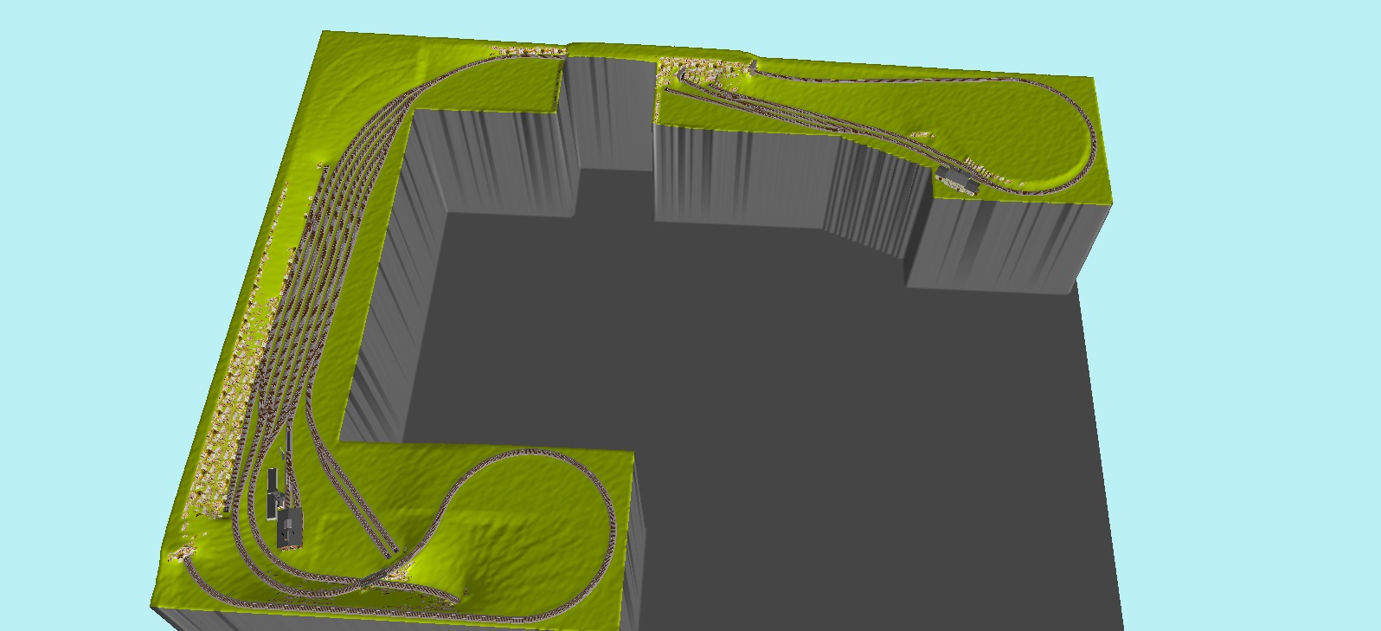This screenshot has height=631, width=1381.
Task: Click the light blue sky background at top left
Action: [x=130, y=130]
